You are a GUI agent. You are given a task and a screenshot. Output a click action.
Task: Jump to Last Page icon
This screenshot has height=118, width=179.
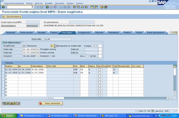[86, 7]
